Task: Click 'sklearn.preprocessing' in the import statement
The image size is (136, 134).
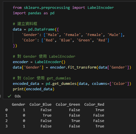Action: coord(47,8)
